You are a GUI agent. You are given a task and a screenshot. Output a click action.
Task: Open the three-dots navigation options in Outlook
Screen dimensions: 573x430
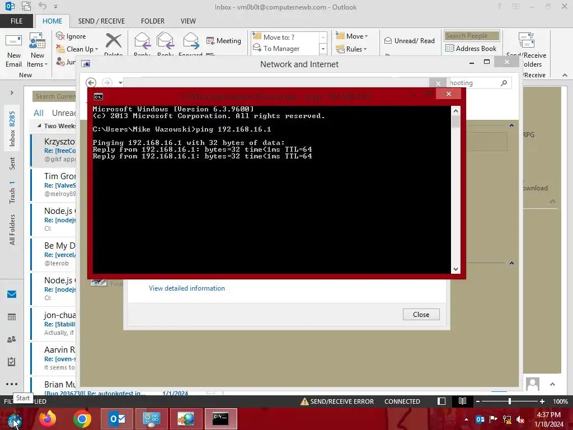(x=12, y=384)
